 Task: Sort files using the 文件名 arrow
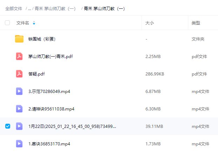click(x=34, y=23)
